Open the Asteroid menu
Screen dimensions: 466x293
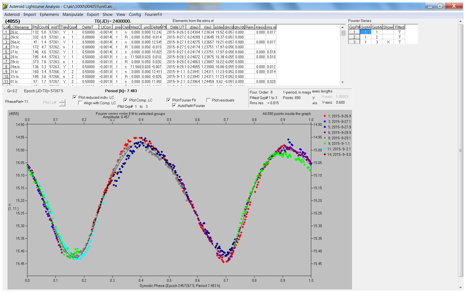coord(12,15)
